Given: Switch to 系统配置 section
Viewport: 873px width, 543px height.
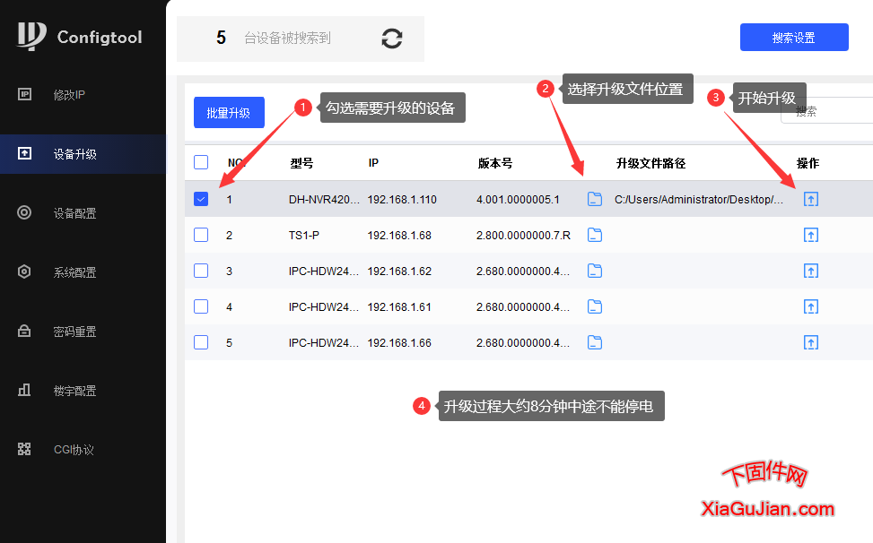Looking at the screenshot, I should (24, 271).
